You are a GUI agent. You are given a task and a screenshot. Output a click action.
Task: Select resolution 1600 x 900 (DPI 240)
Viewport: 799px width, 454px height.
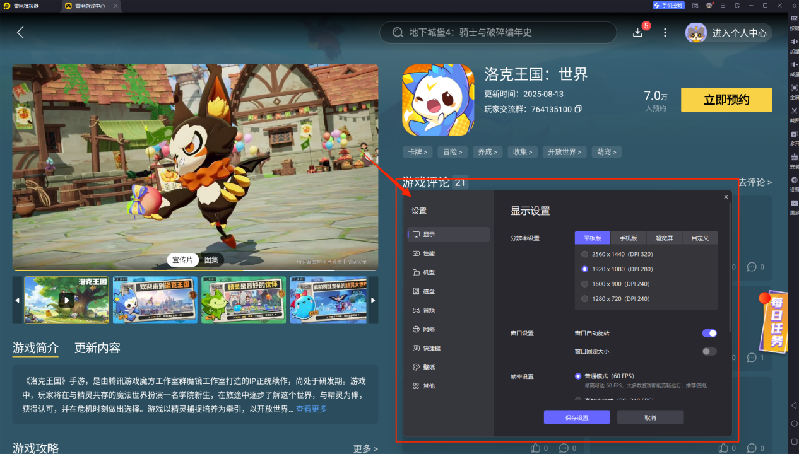tap(584, 284)
